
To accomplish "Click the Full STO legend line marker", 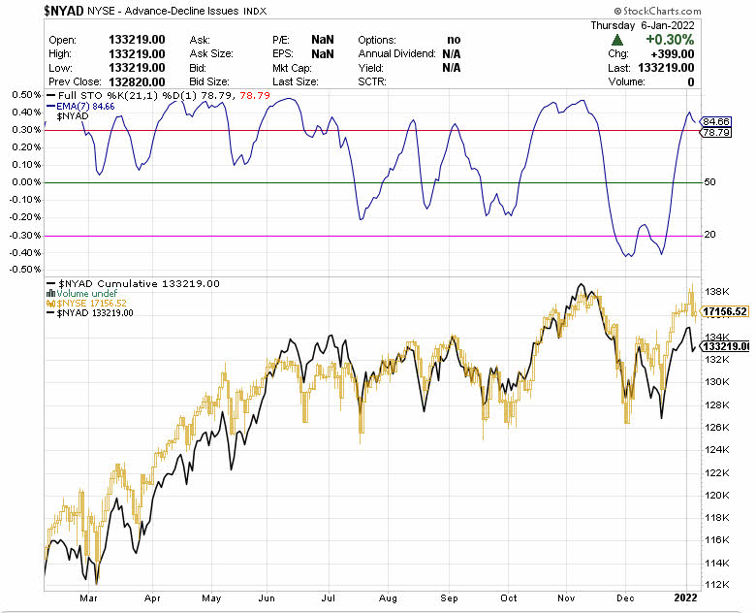I will (48, 95).
